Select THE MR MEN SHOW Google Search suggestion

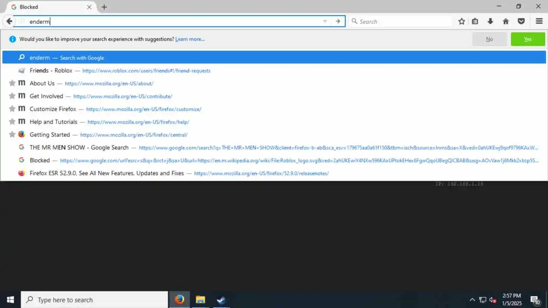point(274,147)
